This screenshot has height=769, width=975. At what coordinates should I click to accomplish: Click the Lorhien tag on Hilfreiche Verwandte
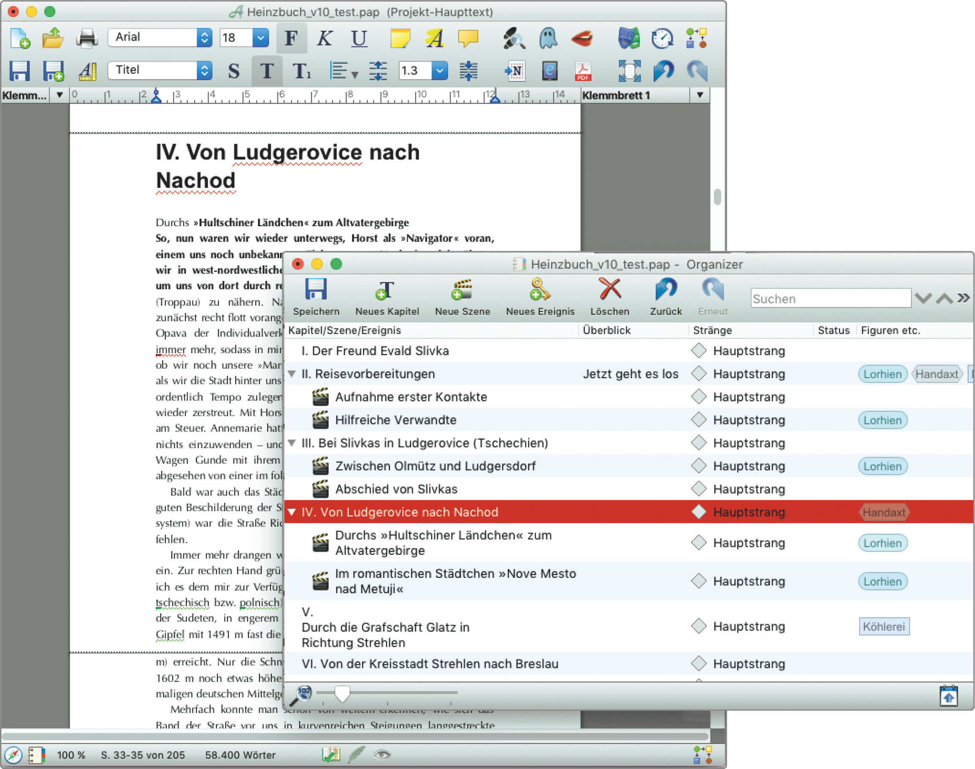pyautogui.click(x=882, y=420)
